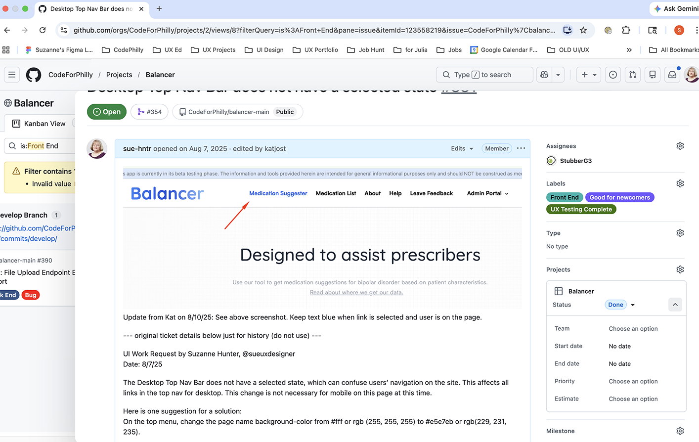Click linked pull request #354
699x442 pixels.
click(x=150, y=112)
